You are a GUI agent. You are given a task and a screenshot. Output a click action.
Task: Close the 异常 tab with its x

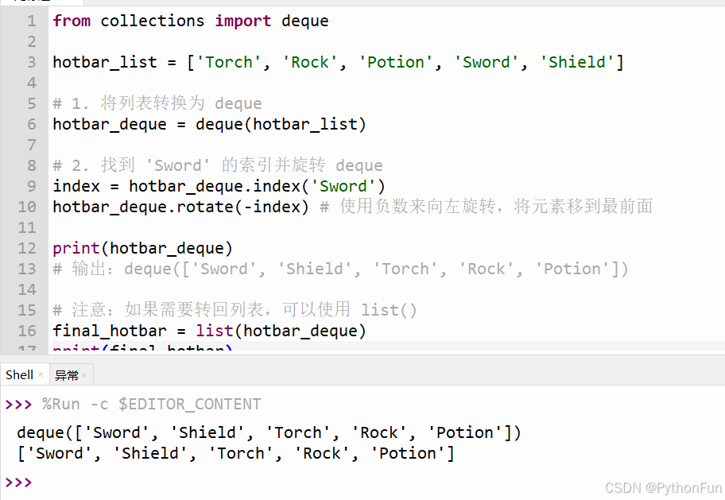pyautogui.click(x=84, y=375)
